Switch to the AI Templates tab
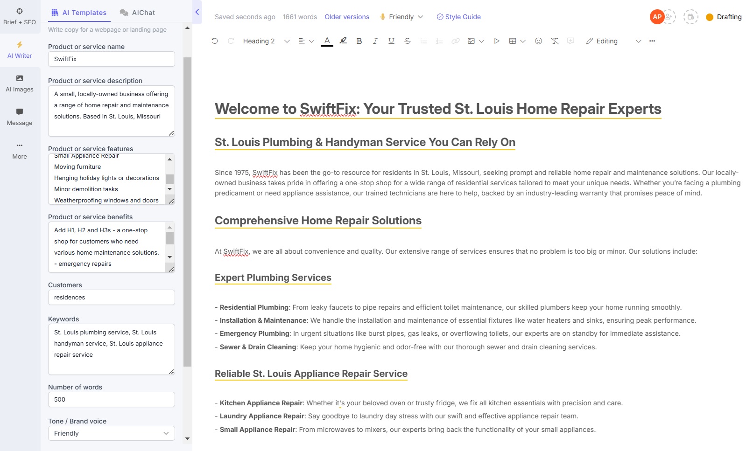The height and width of the screenshot is (451, 746). point(79,13)
